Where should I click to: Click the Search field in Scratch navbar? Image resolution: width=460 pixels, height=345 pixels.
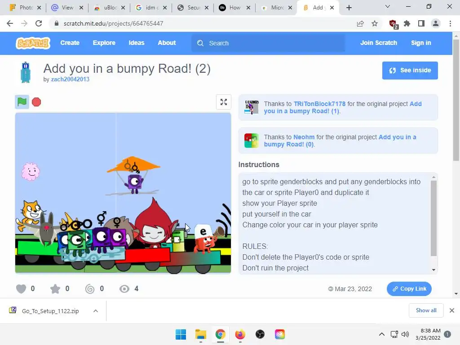pyautogui.click(x=268, y=43)
